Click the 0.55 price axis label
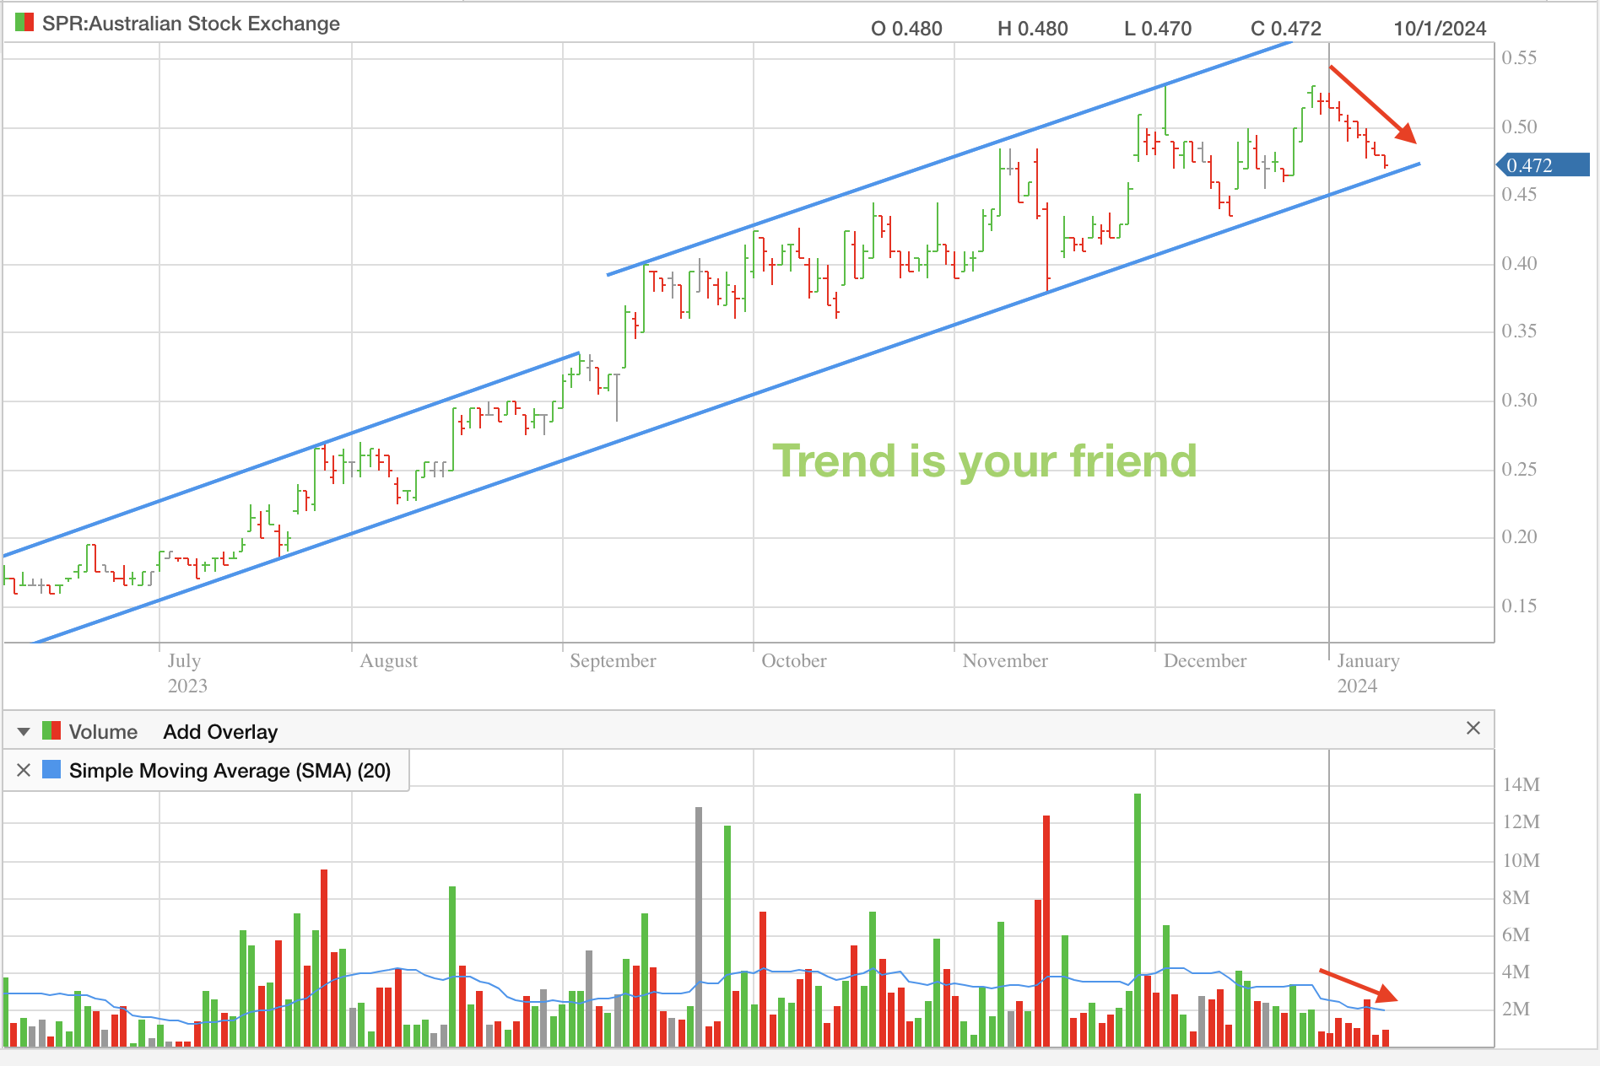Viewport: 1600px width, 1066px height. 1519,58
